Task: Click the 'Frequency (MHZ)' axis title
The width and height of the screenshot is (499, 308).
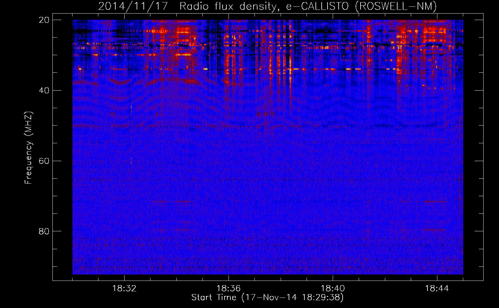Action: coord(28,148)
